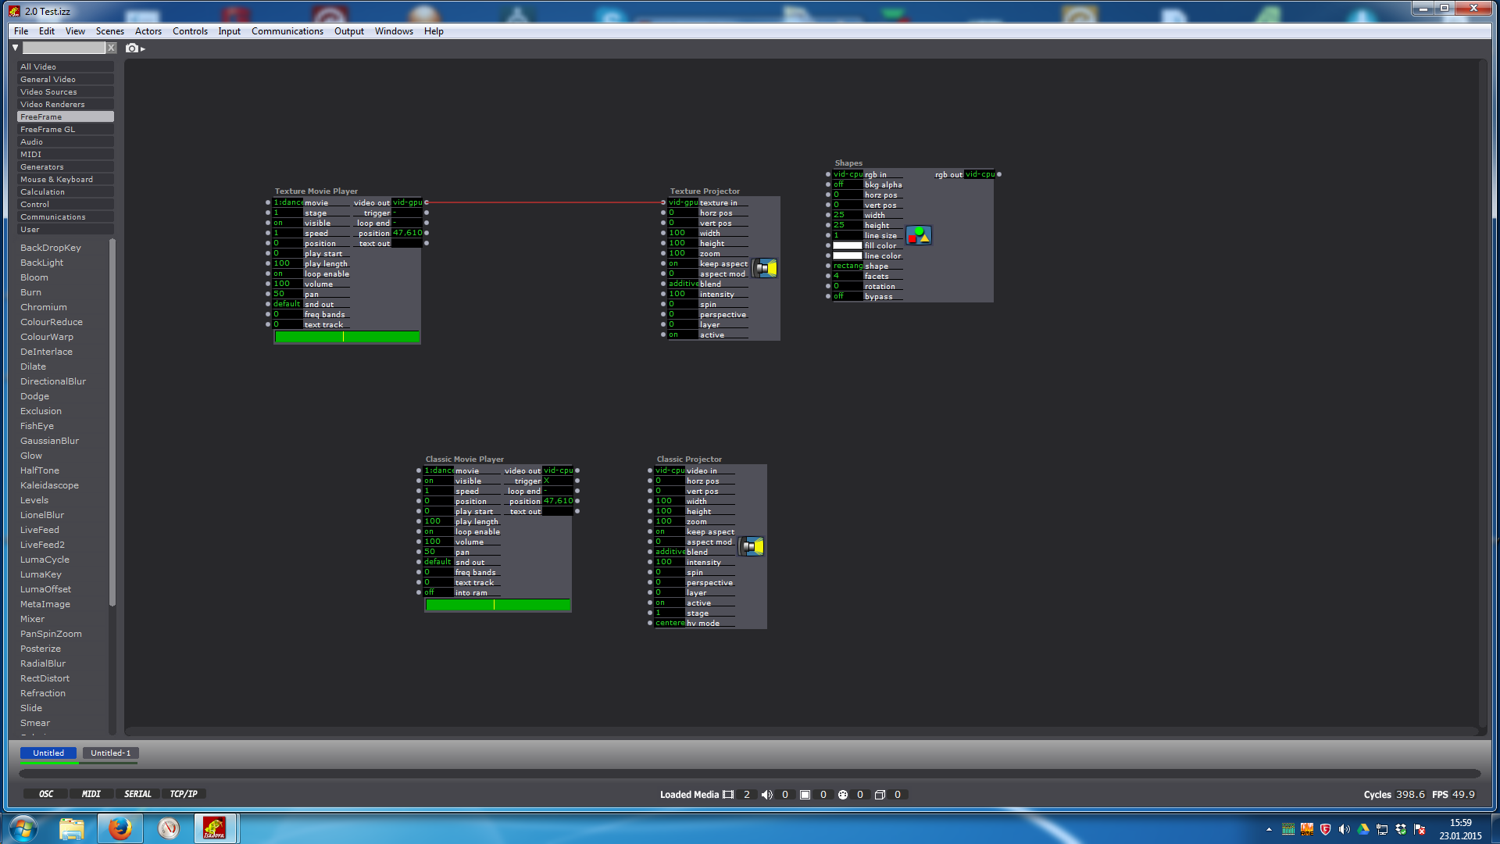Click the camera snapshot icon
Image resolution: width=1500 pixels, height=844 pixels.
(132, 48)
